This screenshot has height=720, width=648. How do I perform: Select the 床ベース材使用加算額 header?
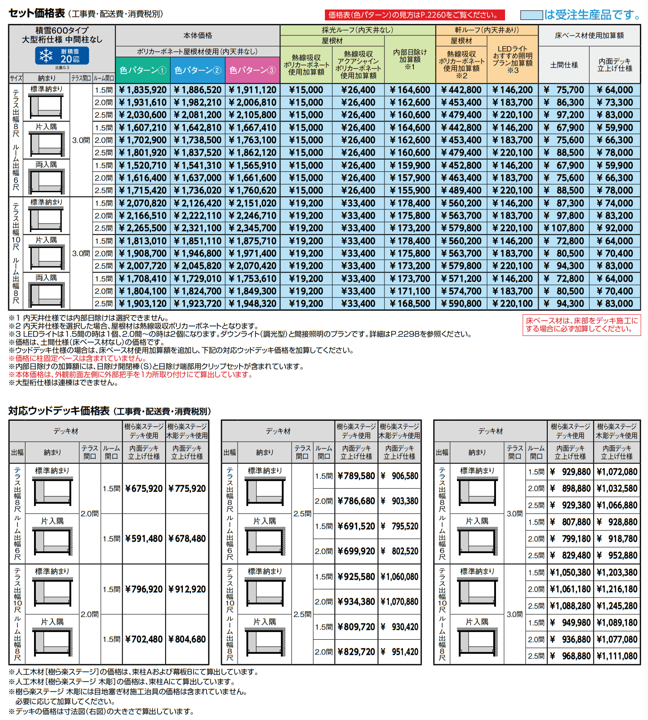589,35
